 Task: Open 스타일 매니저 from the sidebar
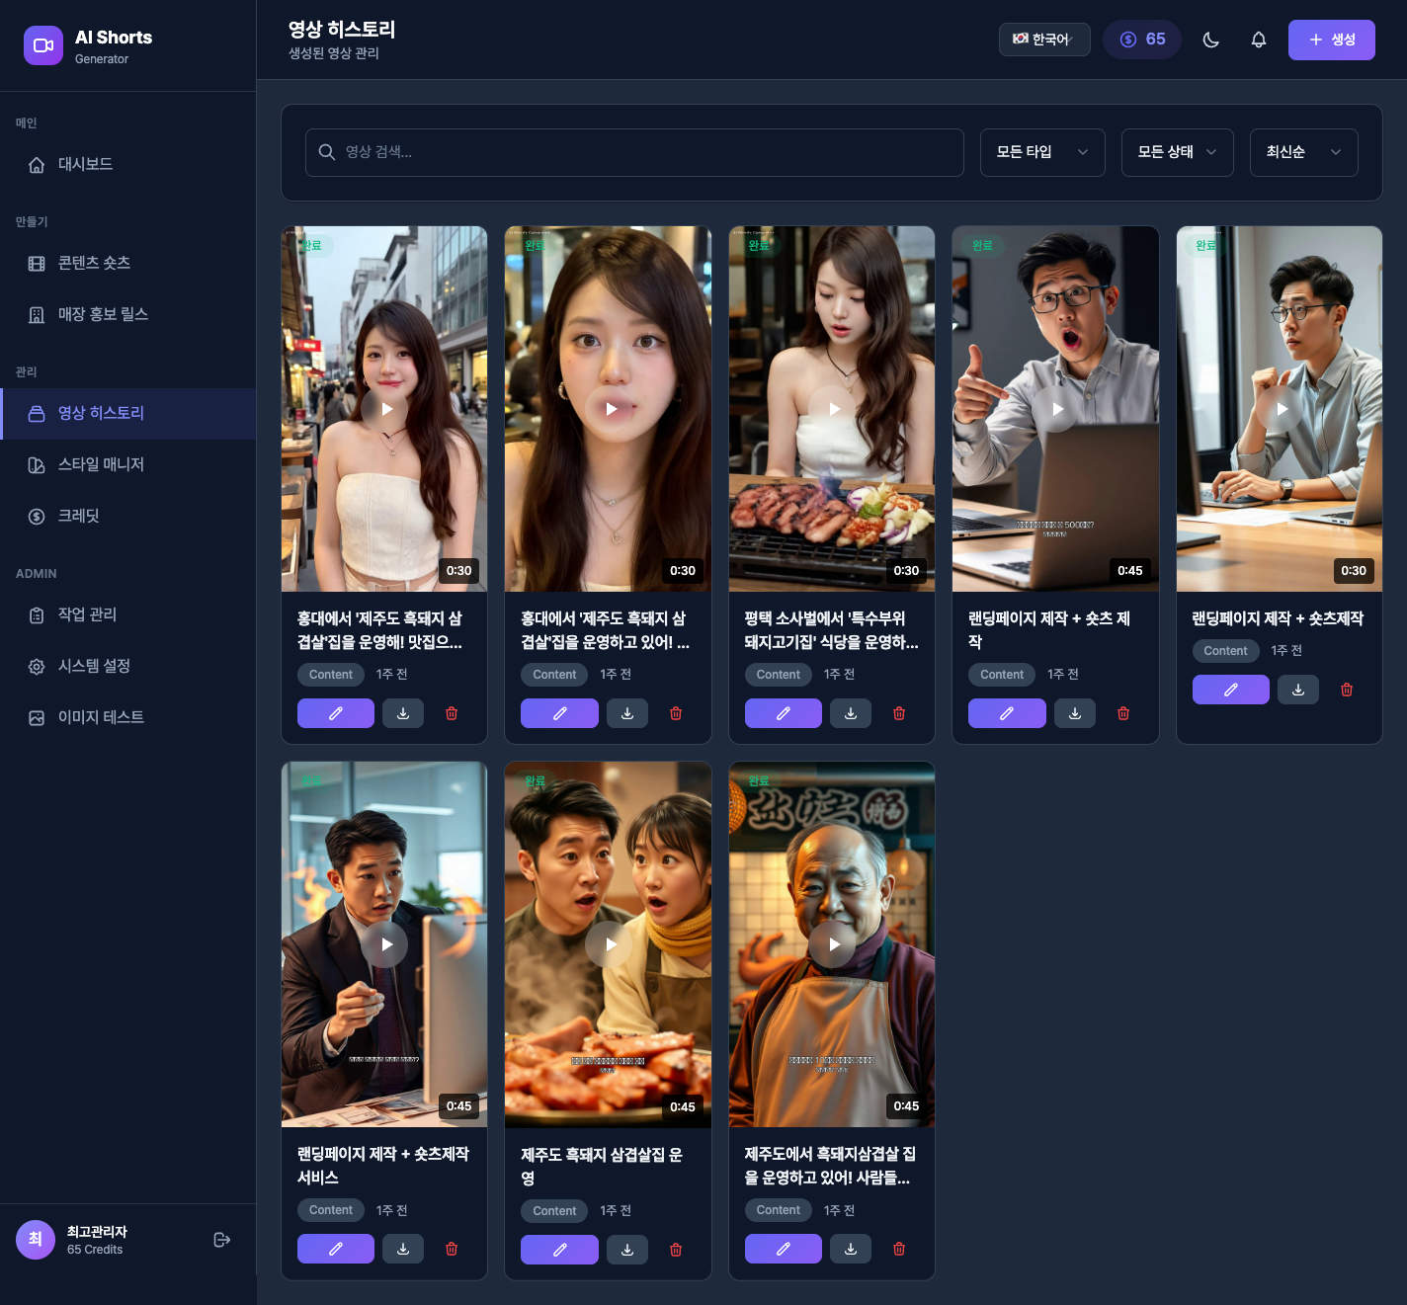(x=101, y=464)
